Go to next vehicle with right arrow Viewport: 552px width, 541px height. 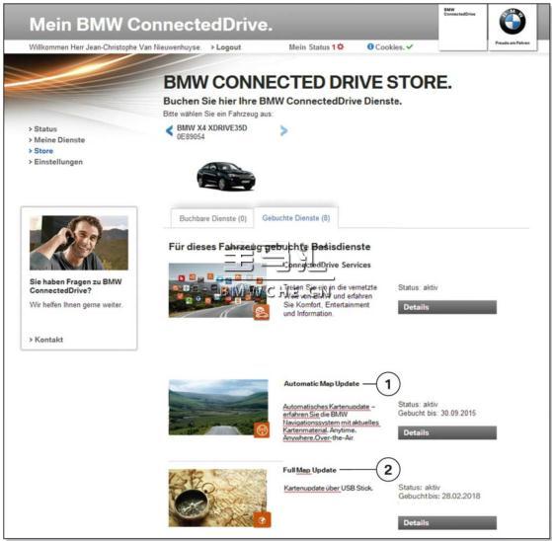coord(283,130)
